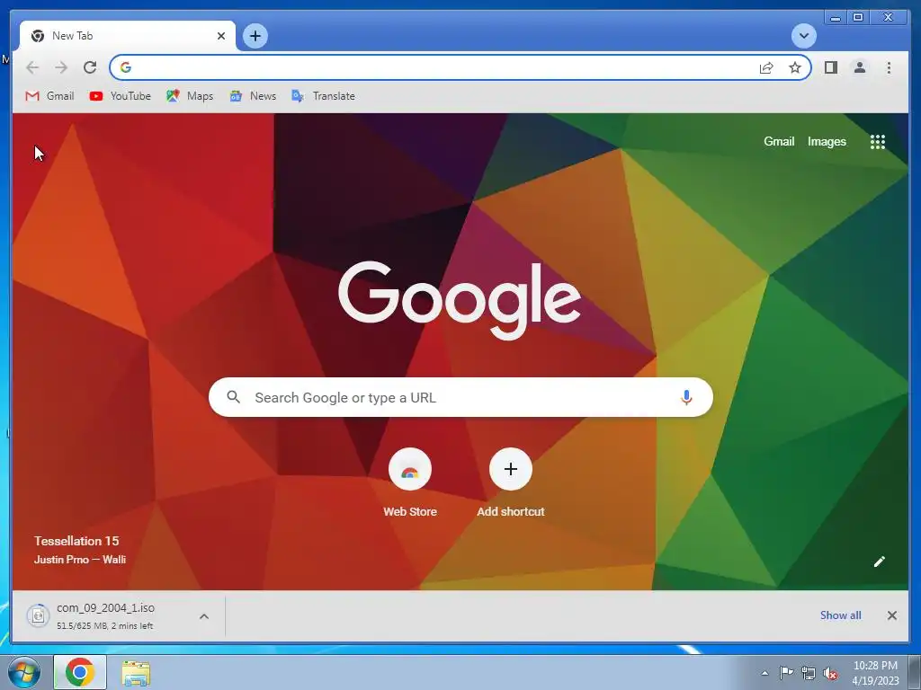The height and width of the screenshot is (690, 921).
Task: Click the taskbar clock showing 10:28 PM
Action: point(875,673)
